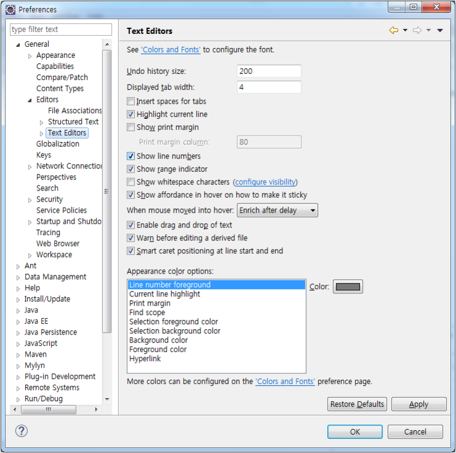The height and width of the screenshot is (453, 456).
Task: Toggle Highlight current line checkbox
Action: coord(131,114)
